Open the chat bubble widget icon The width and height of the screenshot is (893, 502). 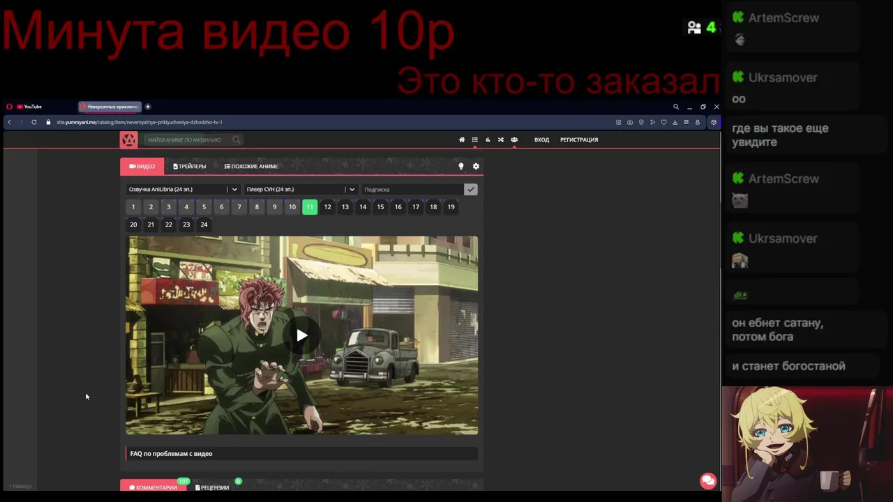coord(708,481)
